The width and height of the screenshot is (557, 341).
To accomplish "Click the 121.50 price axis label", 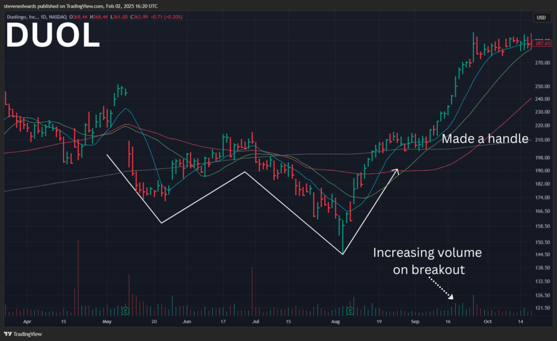I will (542, 308).
